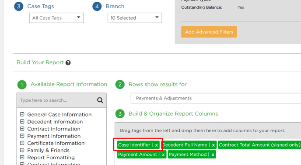Open the All Case Tags dropdown
This screenshot has width=301, height=165.
click(56, 18)
